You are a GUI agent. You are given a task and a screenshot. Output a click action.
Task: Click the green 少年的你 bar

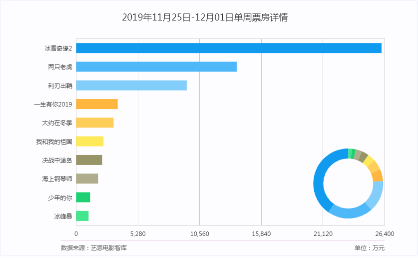(83, 197)
